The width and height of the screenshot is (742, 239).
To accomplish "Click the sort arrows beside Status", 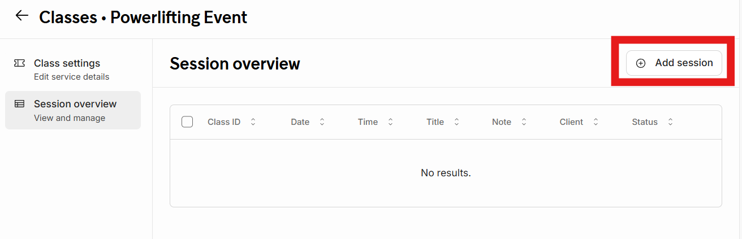I will [x=670, y=122].
